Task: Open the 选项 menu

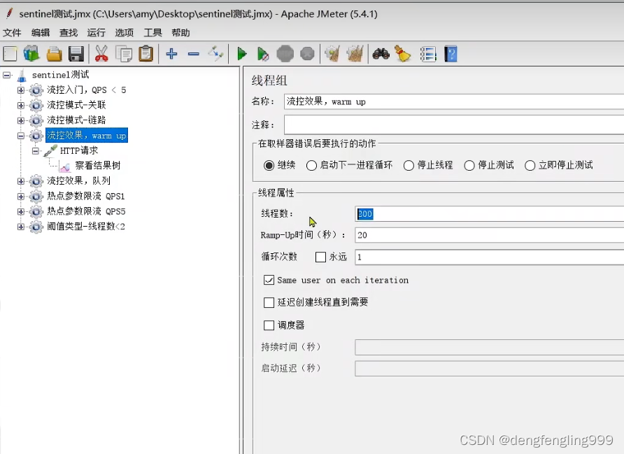Action: (x=124, y=33)
